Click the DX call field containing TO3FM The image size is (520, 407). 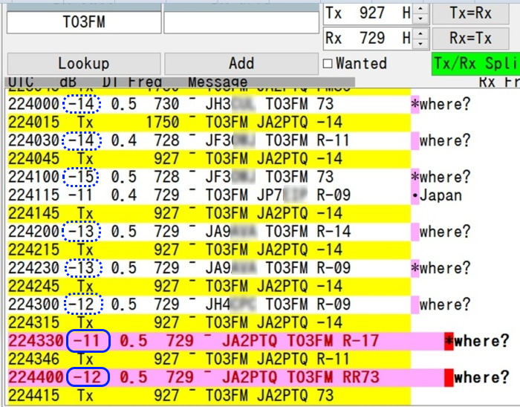(x=84, y=22)
